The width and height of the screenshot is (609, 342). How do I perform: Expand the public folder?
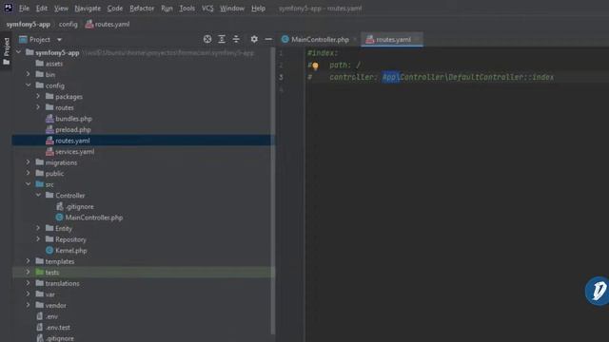[x=28, y=173]
